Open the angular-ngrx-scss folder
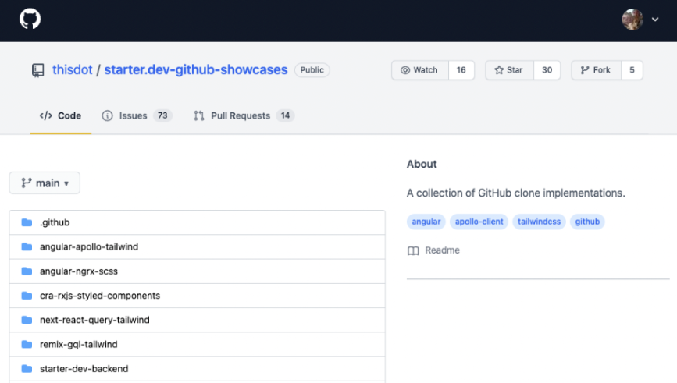Image resolution: width=677 pixels, height=383 pixels. click(x=79, y=271)
